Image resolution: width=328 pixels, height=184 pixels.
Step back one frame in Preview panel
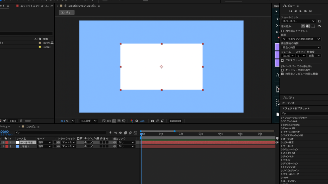(x=296, y=11)
